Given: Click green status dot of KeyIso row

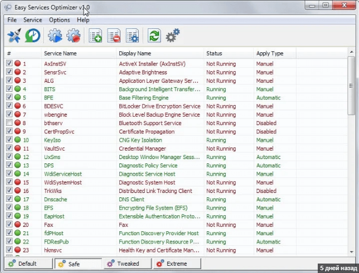Looking at the screenshot, I should 18,140.
